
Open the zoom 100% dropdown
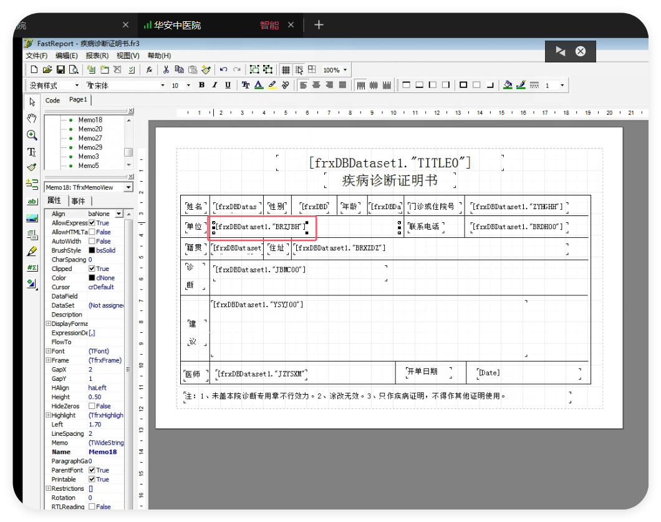345,70
